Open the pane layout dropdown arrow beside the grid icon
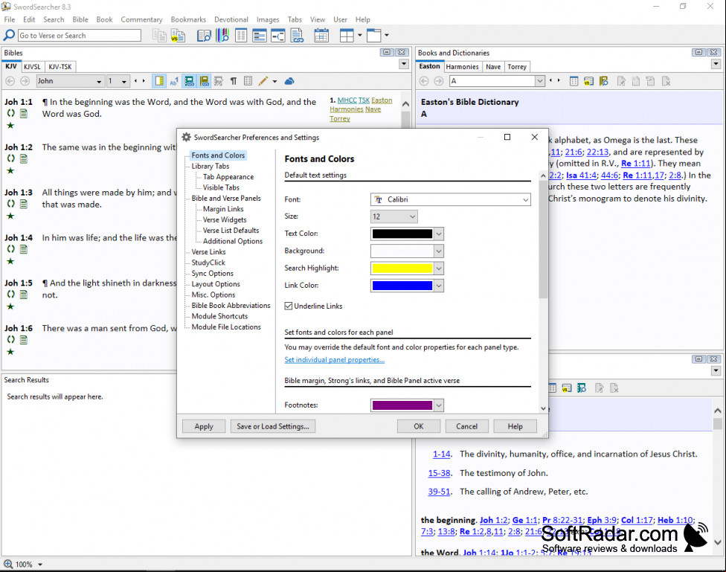The width and height of the screenshot is (726, 572). [x=360, y=35]
